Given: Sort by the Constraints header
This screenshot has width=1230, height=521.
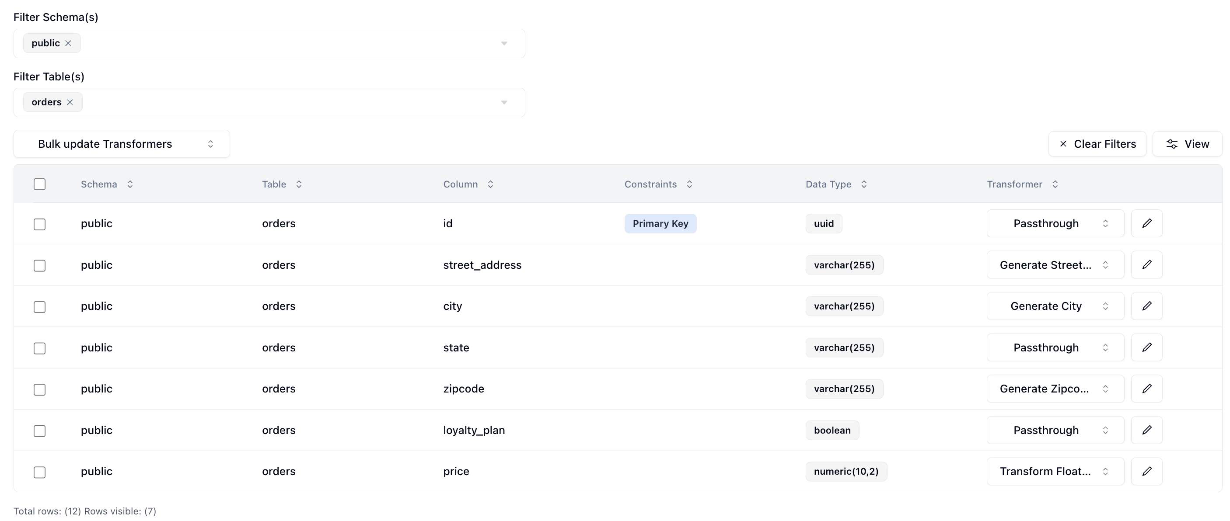Looking at the screenshot, I should tap(658, 184).
